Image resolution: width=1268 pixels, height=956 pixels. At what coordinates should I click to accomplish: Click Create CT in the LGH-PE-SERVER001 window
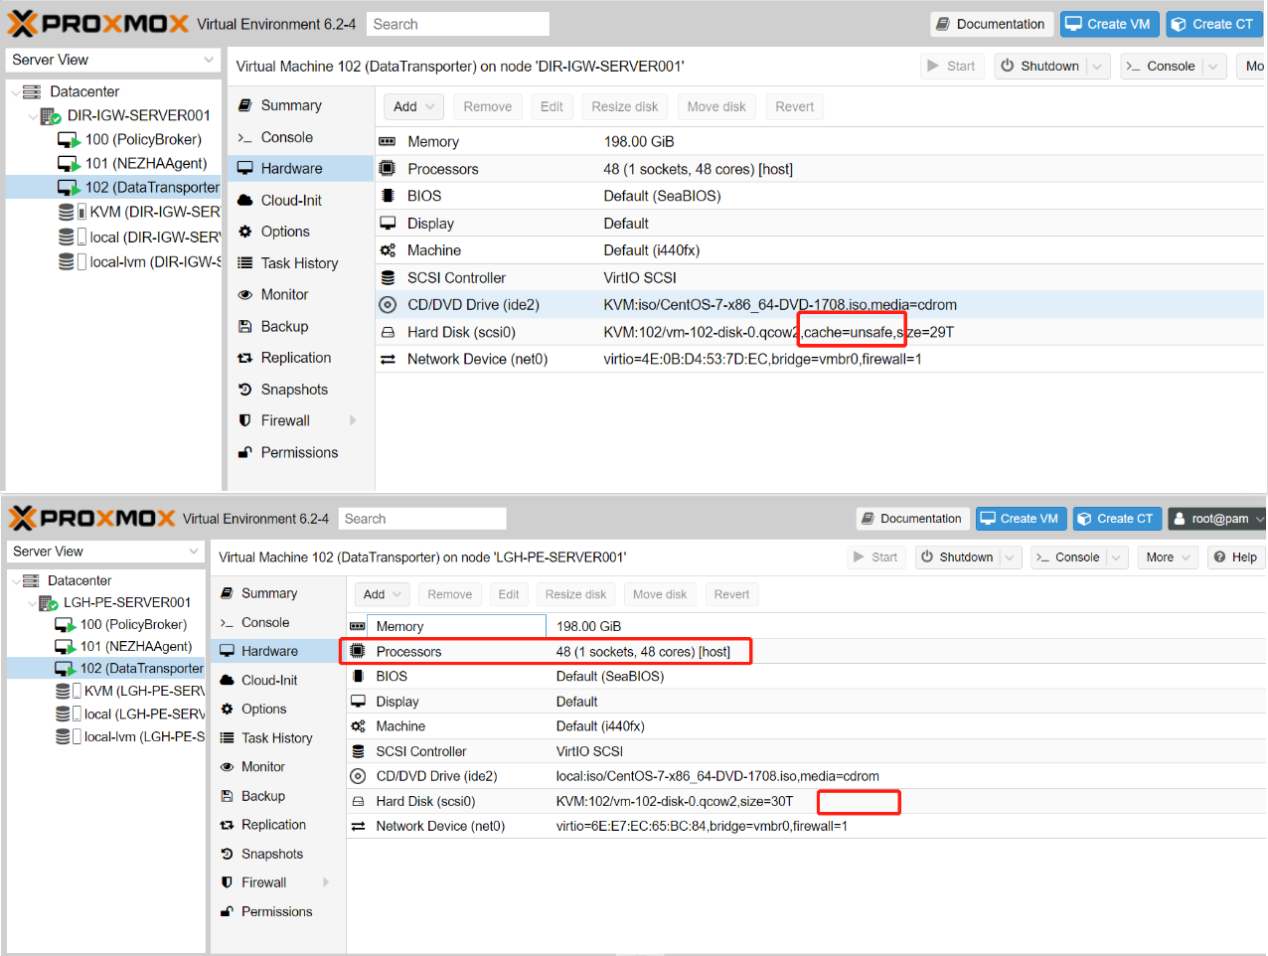1115,519
